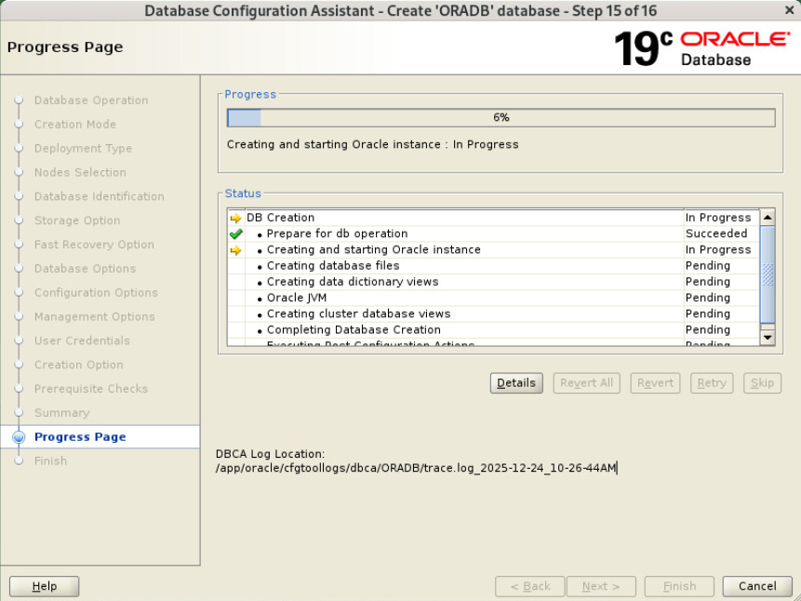Select Creation Mode step in sidebar

point(75,124)
